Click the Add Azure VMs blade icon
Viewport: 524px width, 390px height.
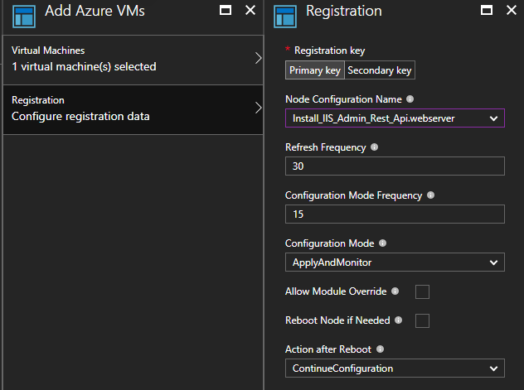[x=22, y=13]
